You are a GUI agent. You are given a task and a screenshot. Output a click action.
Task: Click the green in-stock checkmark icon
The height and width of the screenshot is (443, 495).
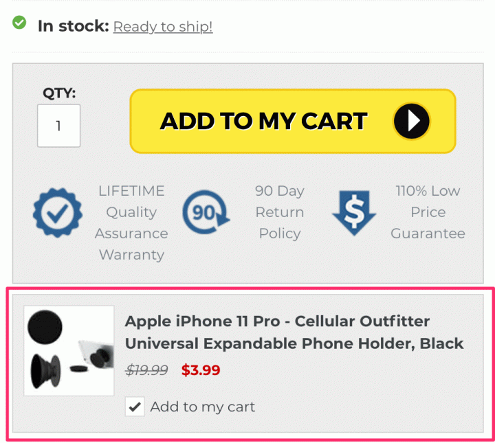pyautogui.click(x=19, y=23)
